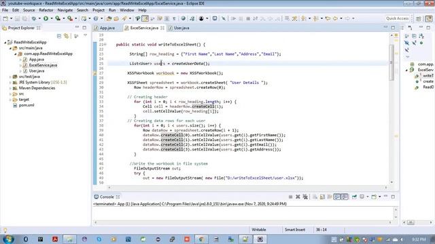Minimize the Project Explorer panel
435x244 pixels.
(77, 27)
